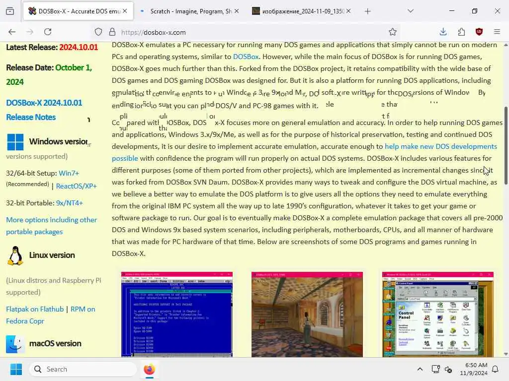
Task: Click the macOS version heading
Action: [55, 343]
